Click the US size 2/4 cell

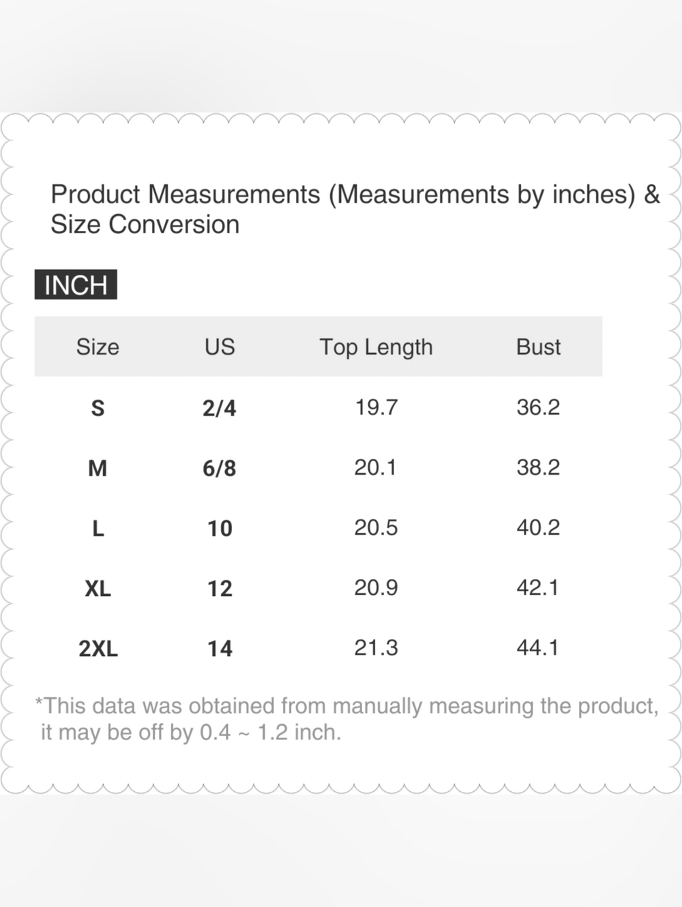tap(220, 408)
